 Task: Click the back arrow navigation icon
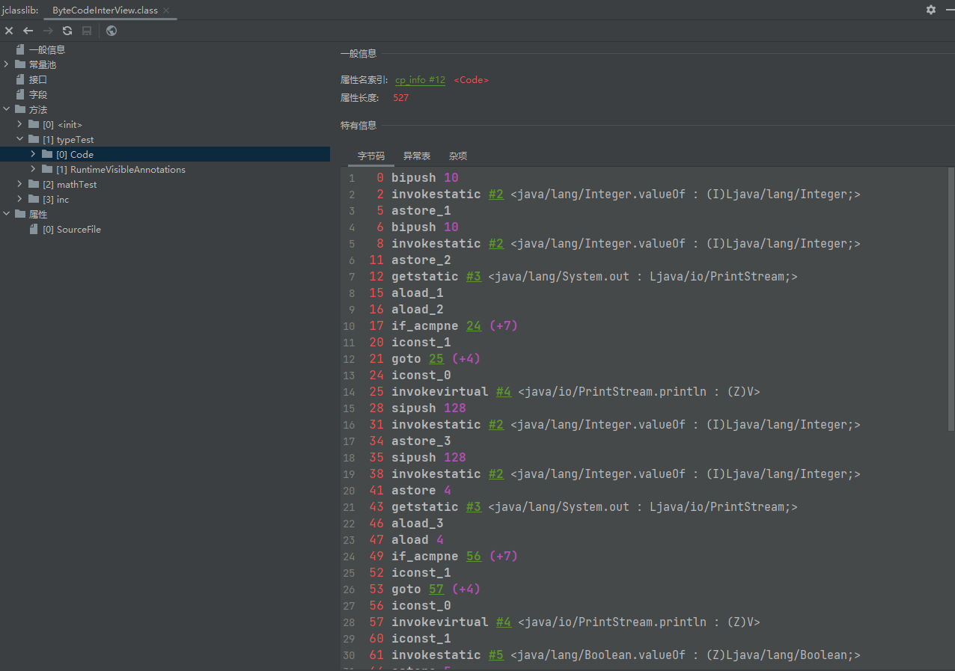tap(28, 31)
